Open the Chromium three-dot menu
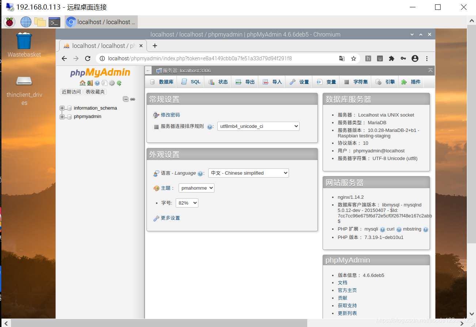The image size is (476, 327). tap(427, 58)
